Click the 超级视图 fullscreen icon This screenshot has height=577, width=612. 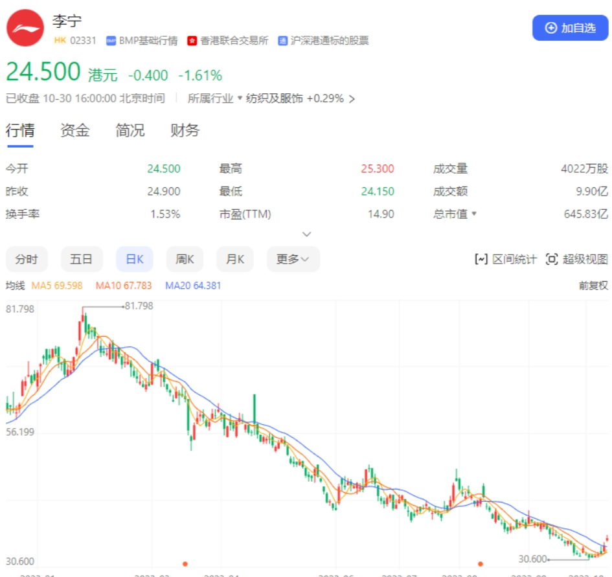click(552, 259)
